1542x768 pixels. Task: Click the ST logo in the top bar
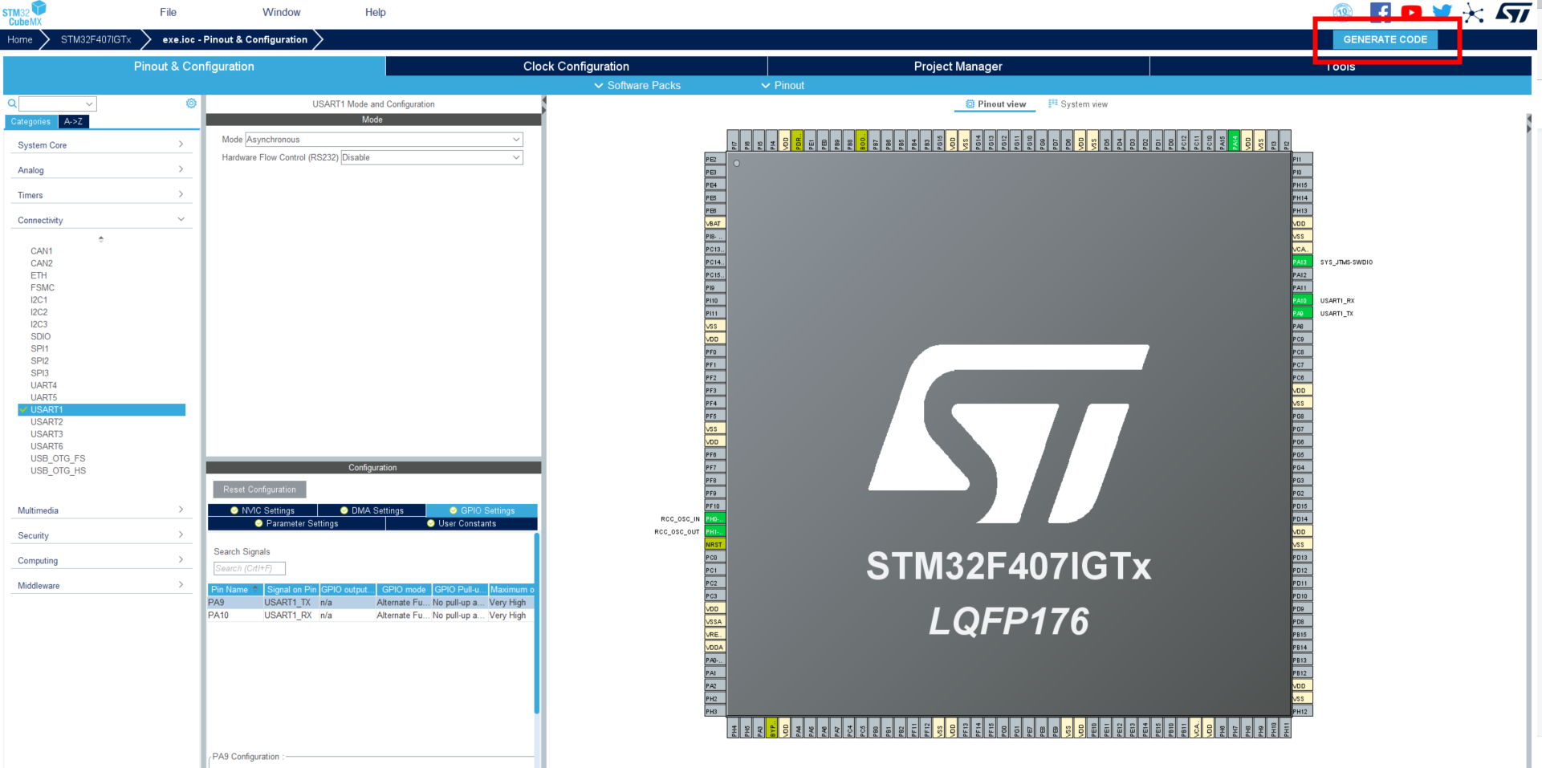click(1514, 13)
